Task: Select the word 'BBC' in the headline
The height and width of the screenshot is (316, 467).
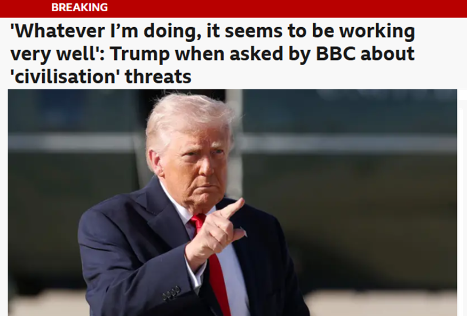Action: click(335, 54)
